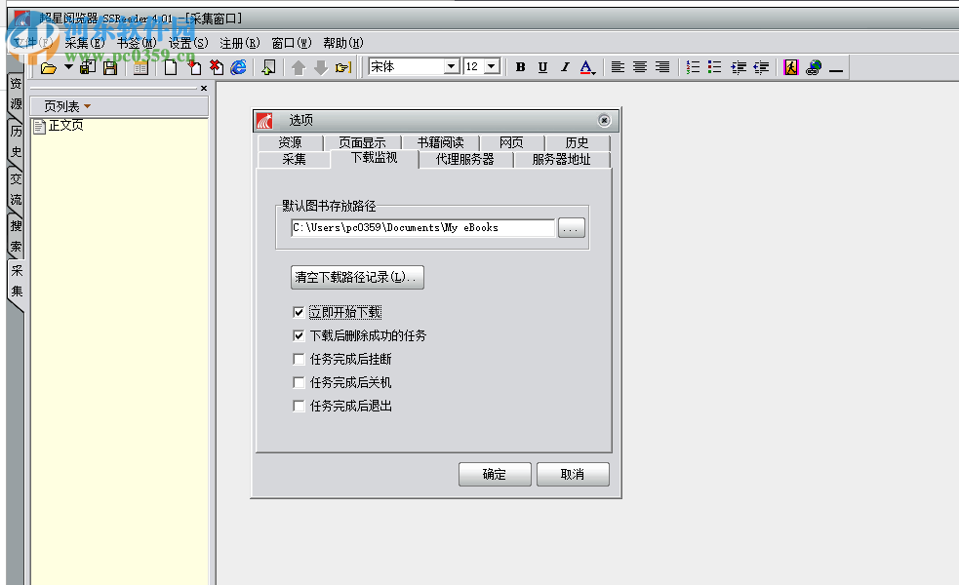The height and width of the screenshot is (585, 959).
Task: Open the font size 12 dropdown
Action: 493,66
